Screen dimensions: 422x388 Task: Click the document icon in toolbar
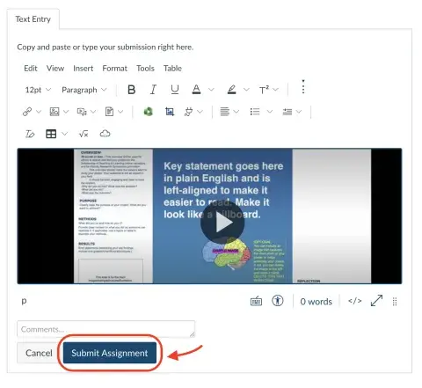click(x=109, y=112)
